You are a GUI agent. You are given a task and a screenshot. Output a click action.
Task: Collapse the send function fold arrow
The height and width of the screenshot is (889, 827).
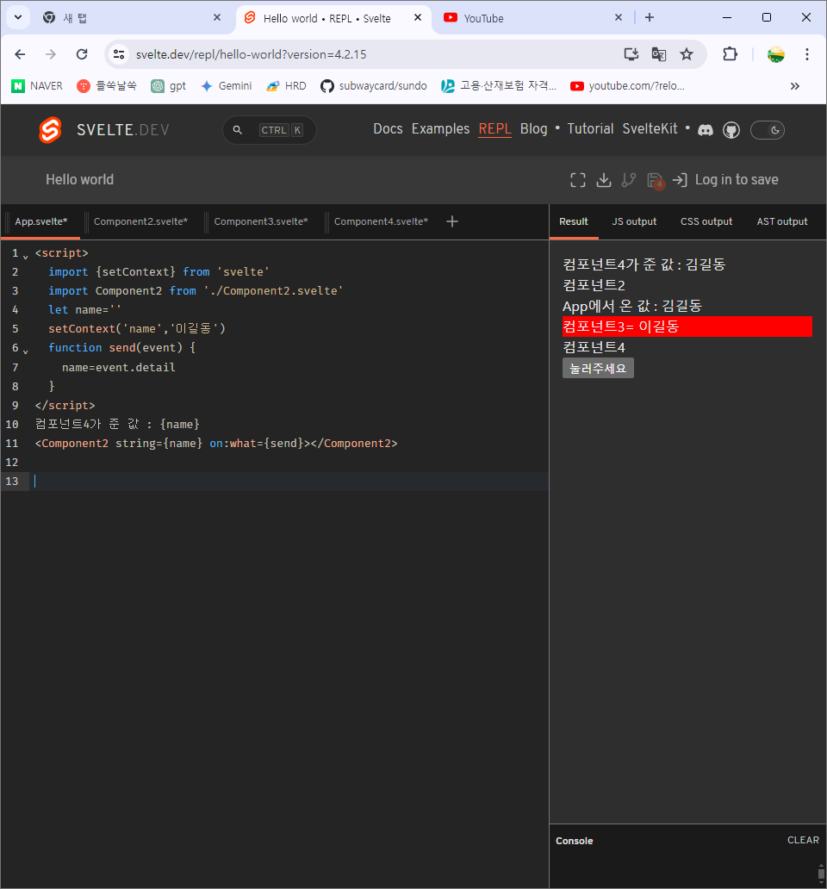(26, 351)
